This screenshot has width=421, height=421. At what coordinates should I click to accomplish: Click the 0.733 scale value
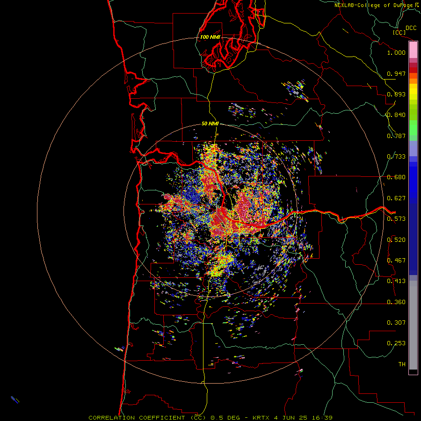tap(396, 157)
